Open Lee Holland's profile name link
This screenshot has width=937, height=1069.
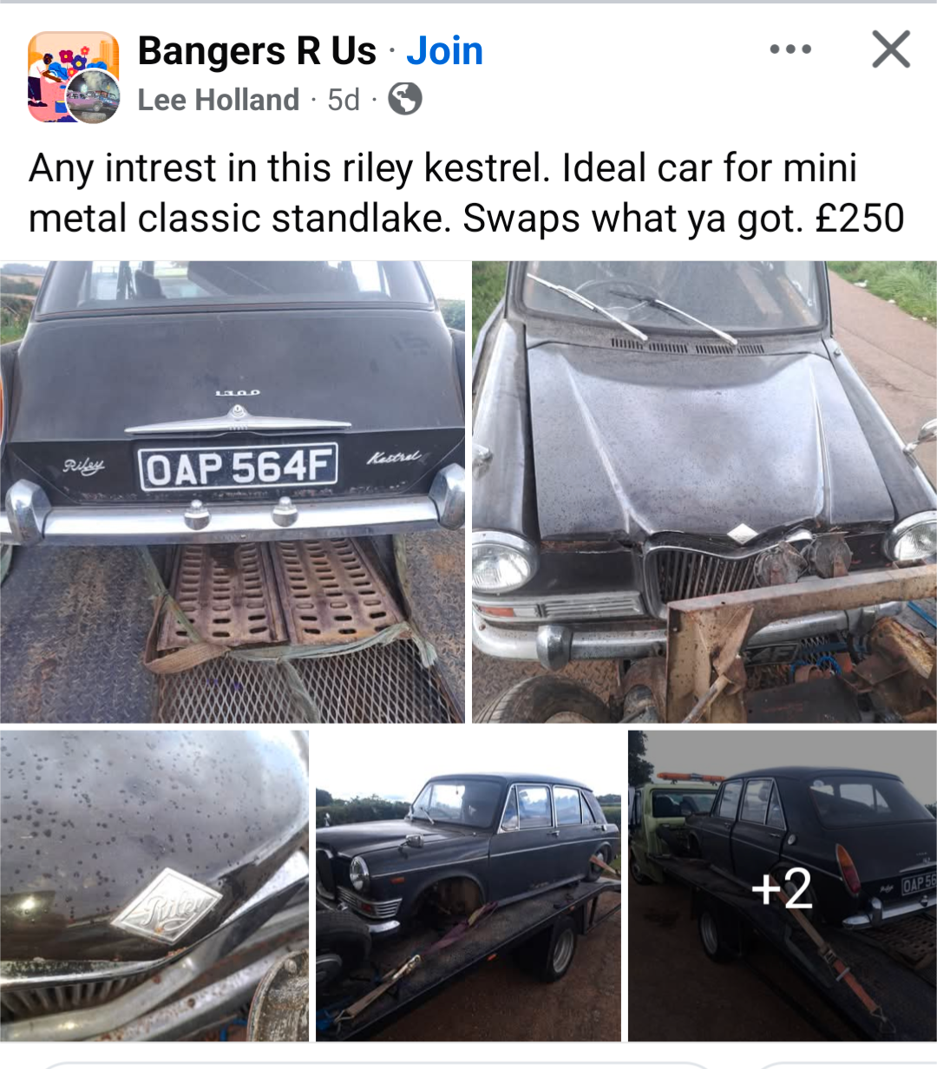pyautogui.click(x=218, y=100)
